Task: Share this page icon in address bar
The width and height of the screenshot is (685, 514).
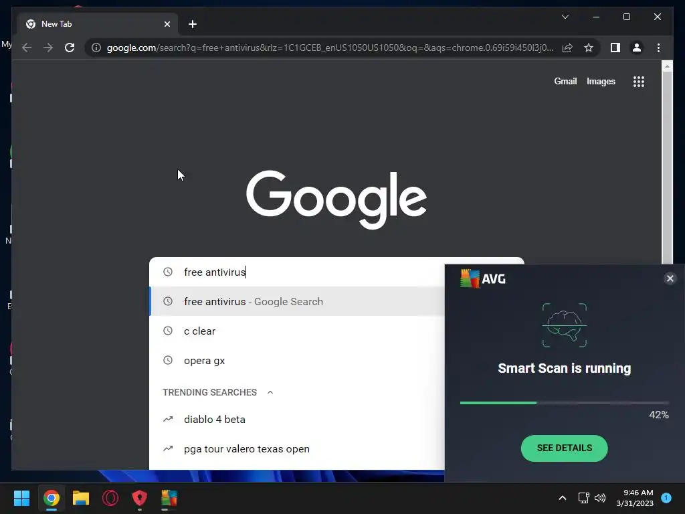Action: click(567, 48)
